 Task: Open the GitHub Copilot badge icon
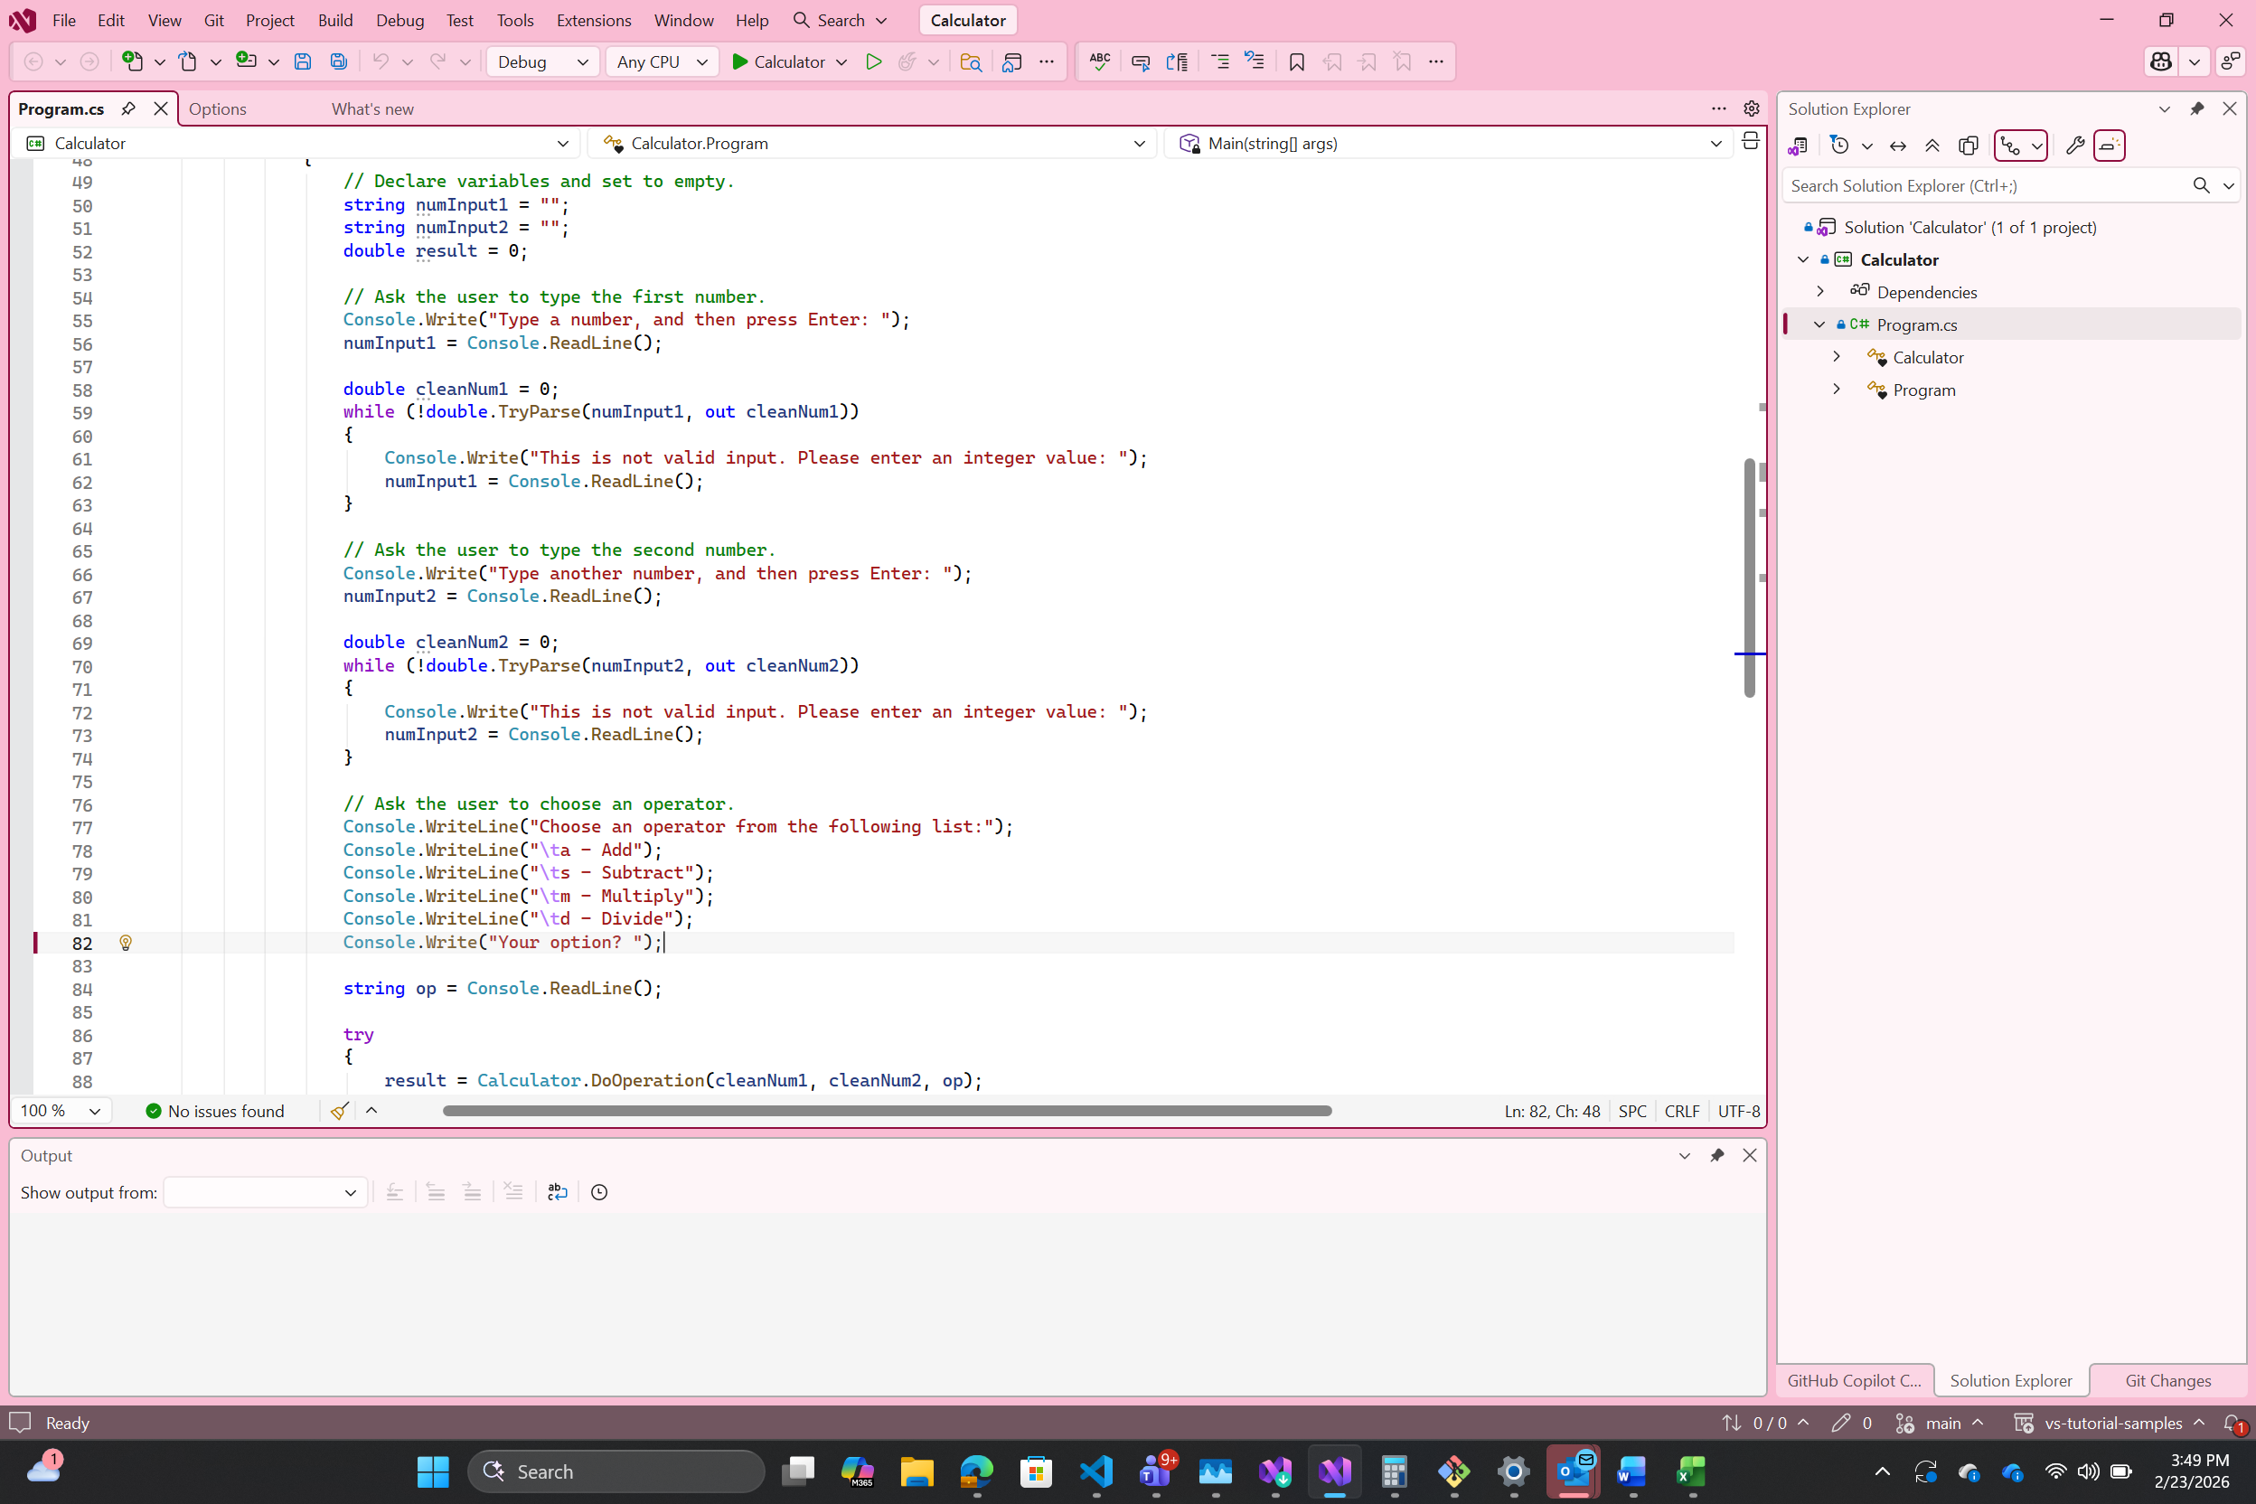coord(2161,61)
